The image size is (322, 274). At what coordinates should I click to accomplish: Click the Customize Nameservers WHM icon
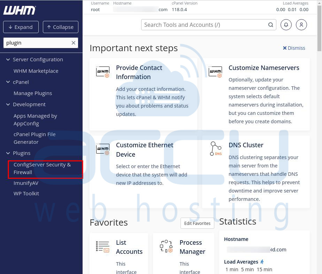215,72
